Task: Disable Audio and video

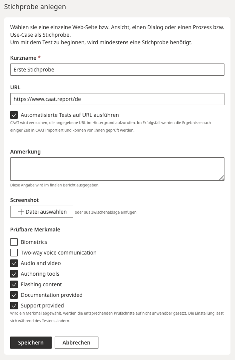Action: (x=14, y=263)
